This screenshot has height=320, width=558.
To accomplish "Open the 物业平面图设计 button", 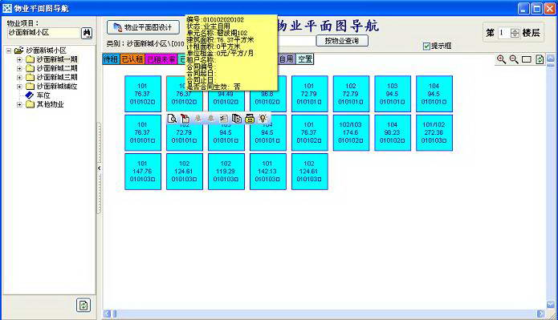I will (143, 27).
